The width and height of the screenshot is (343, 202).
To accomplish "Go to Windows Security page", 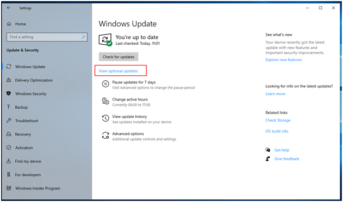I will pos(31,94).
